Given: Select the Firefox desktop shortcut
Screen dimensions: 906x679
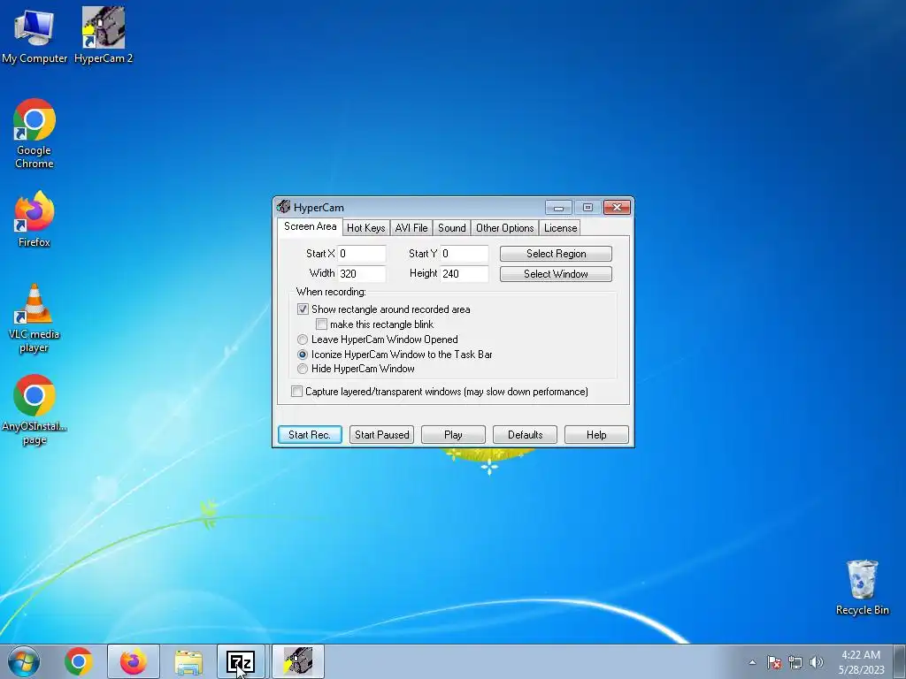Looking at the screenshot, I should point(35,219).
